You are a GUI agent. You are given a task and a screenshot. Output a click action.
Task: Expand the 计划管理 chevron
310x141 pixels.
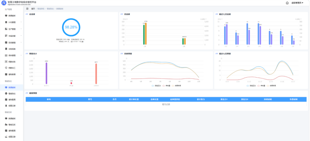point(21,22)
